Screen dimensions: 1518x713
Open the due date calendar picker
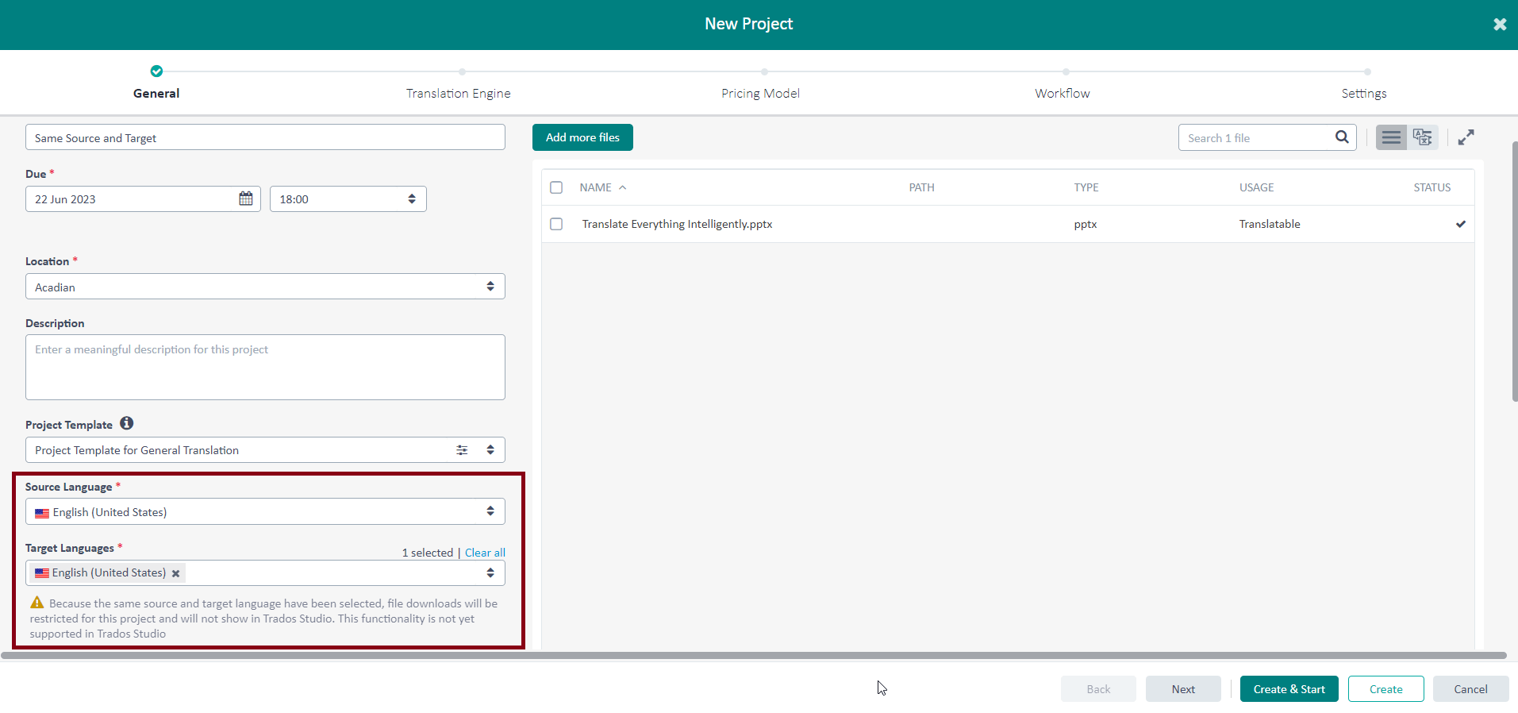click(246, 198)
